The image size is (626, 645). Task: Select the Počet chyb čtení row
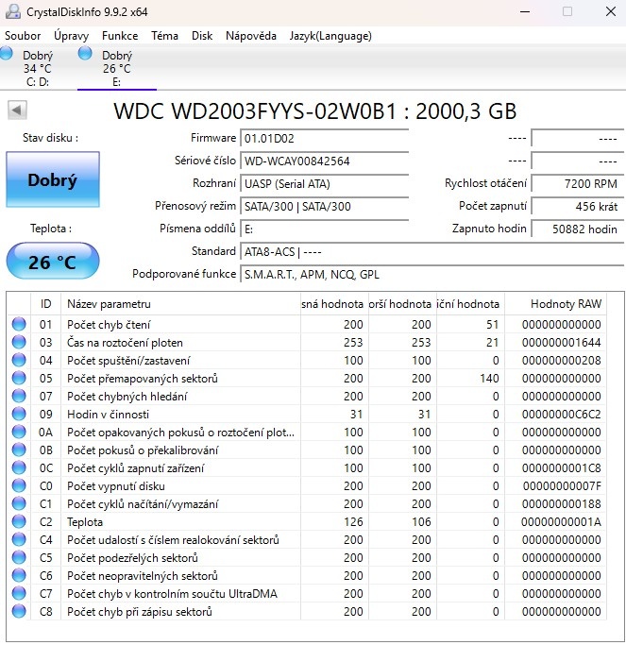click(x=307, y=324)
